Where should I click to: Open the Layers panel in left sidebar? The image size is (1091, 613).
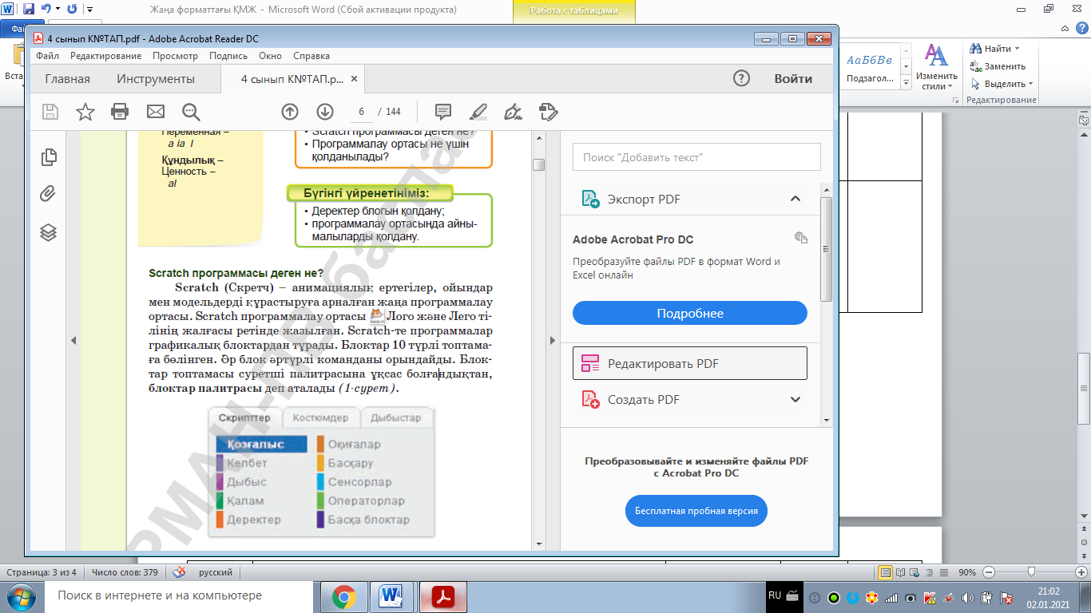(49, 232)
